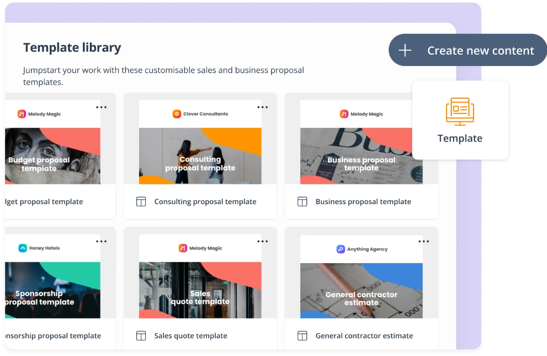Click the Anything Agency logo icon
The width and height of the screenshot is (547, 356).
(x=341, y=249)
